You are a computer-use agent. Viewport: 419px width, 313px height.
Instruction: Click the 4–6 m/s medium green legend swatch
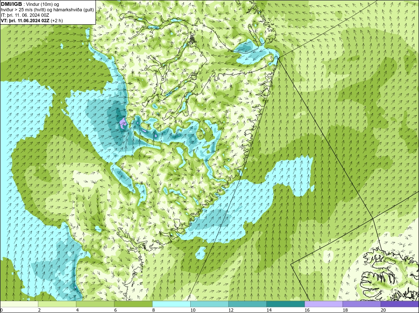pyautogui.click(x=95, y=304)
